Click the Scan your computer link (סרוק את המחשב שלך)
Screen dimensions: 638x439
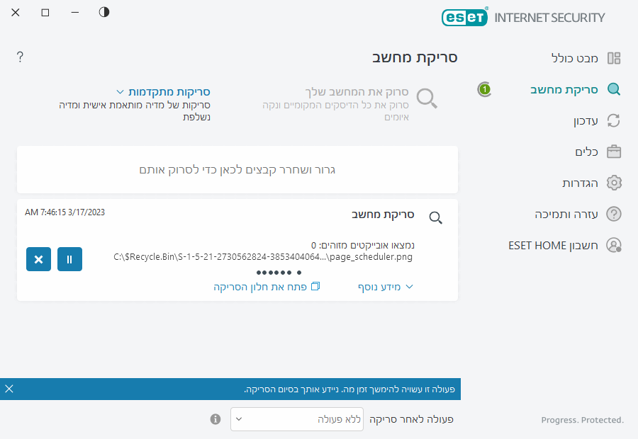(x=357, y=92)
